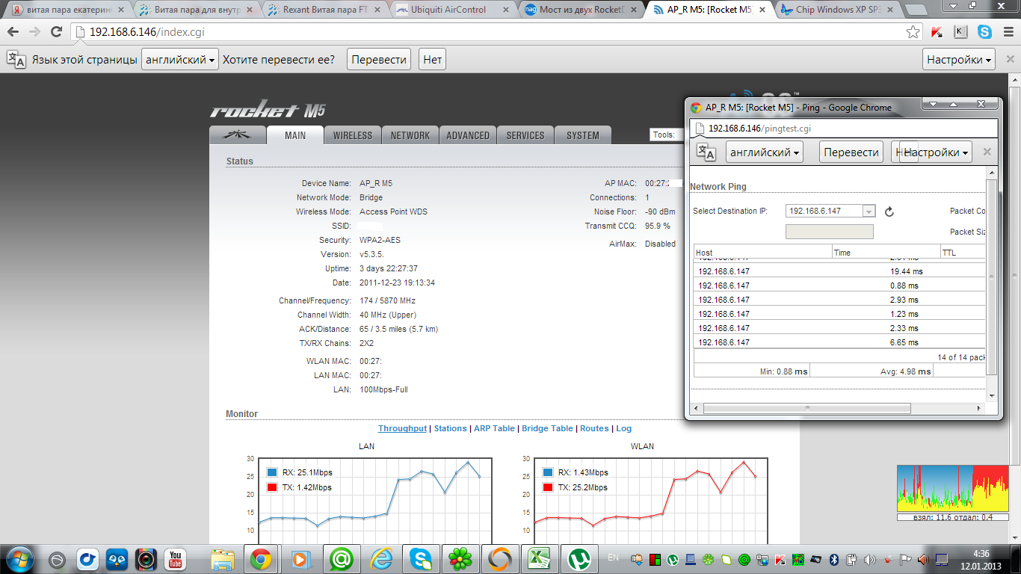This screenshot has height=574, width=1021.
Task: Open the language dropdown in Ping window
Action: 765,152
